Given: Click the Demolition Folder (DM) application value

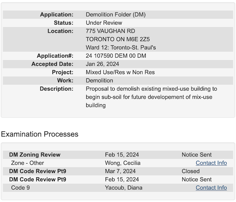Looking at the screenshot, I should 116,14.
